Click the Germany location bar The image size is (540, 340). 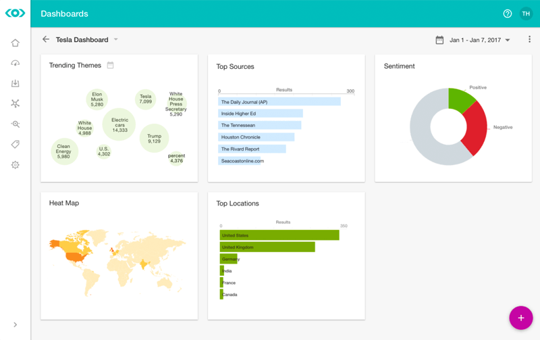tap(228, 259)
